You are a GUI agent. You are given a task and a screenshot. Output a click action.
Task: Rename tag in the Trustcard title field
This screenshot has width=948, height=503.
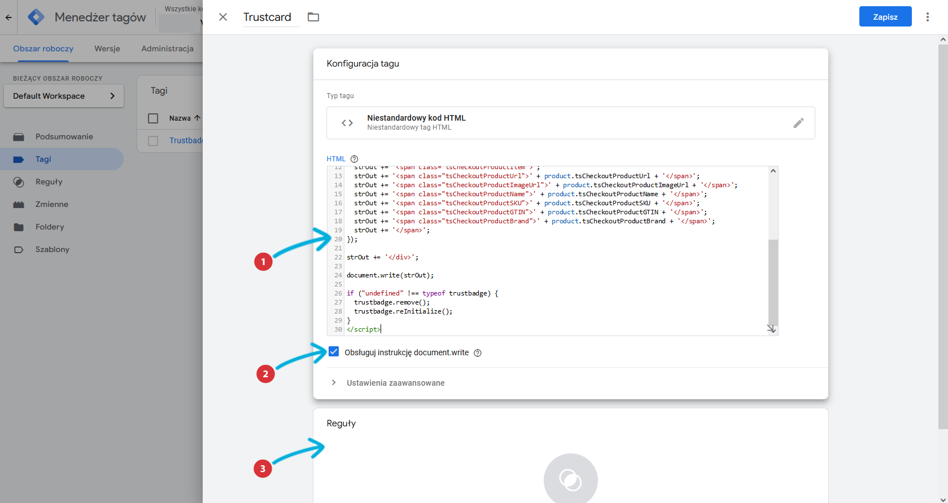click(x=271, y=17)
